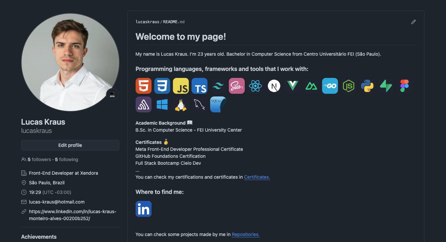Click the pencil icon to edit README
This screenshot has width=446, height=242.
tap(413, 22)
